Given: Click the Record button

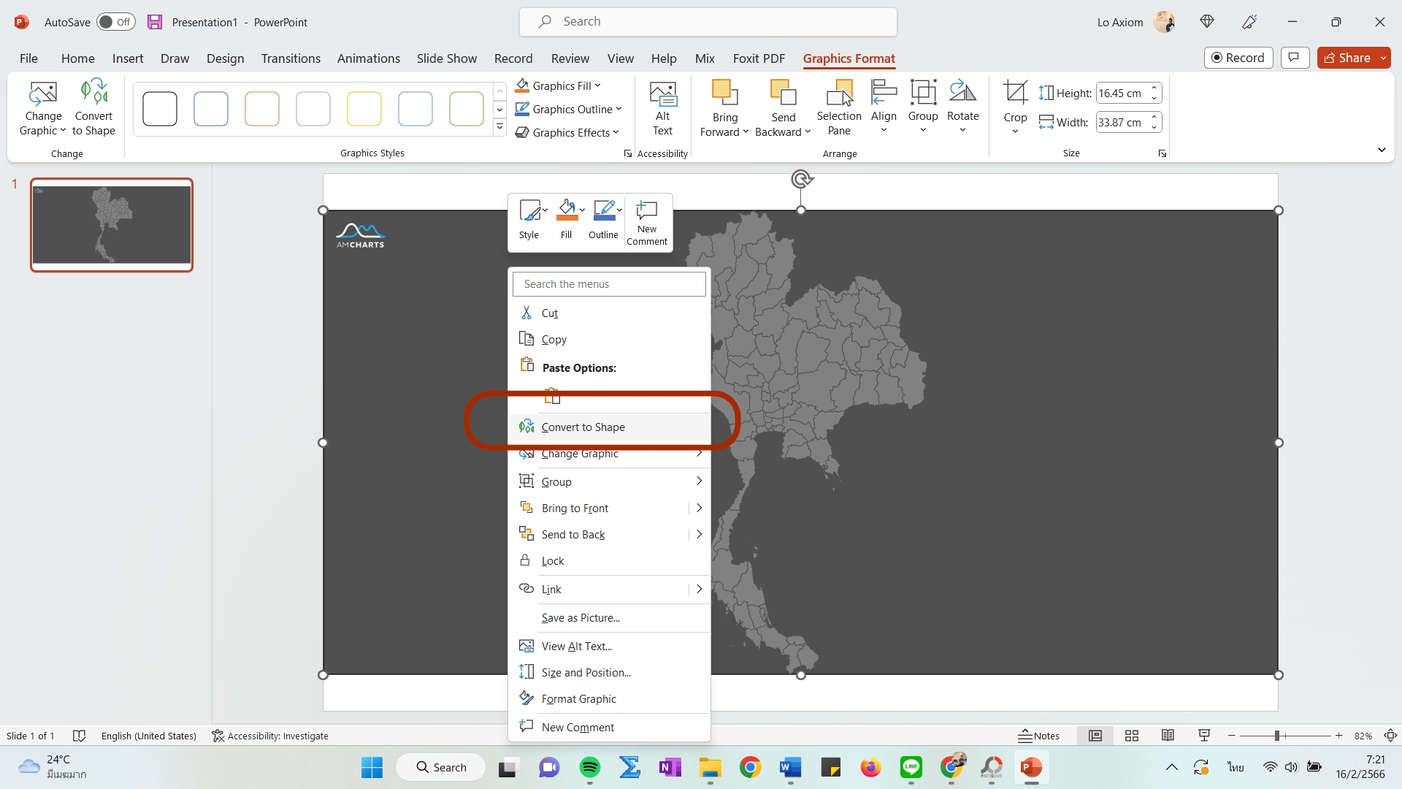Looking at the screenshot, I should tap(1239, 57).
